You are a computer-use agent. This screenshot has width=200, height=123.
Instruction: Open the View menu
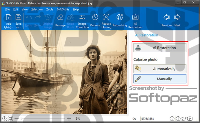[x=25, y=9]
